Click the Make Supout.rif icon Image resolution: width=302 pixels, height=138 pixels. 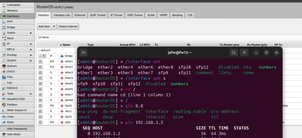[x=4, y=110]
